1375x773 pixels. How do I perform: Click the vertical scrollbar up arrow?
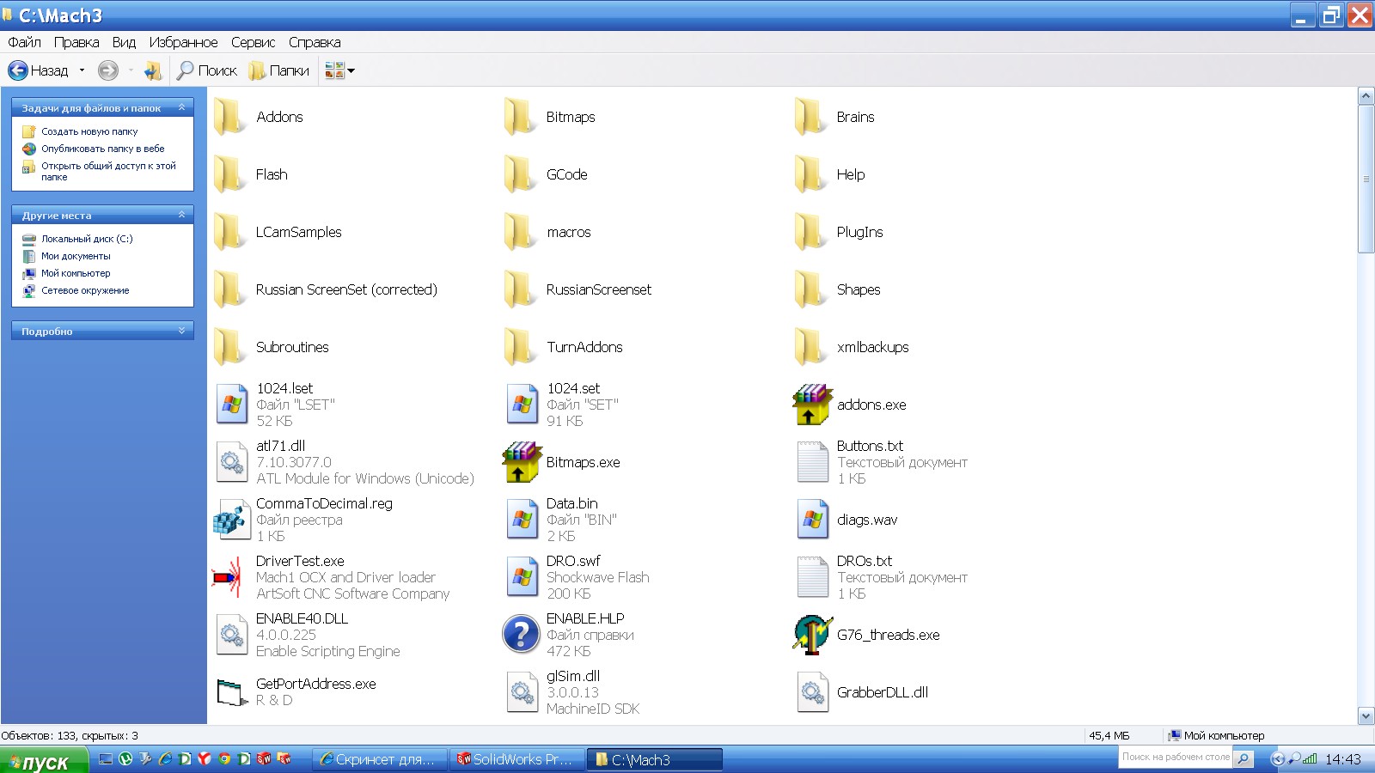point(1366,96)
